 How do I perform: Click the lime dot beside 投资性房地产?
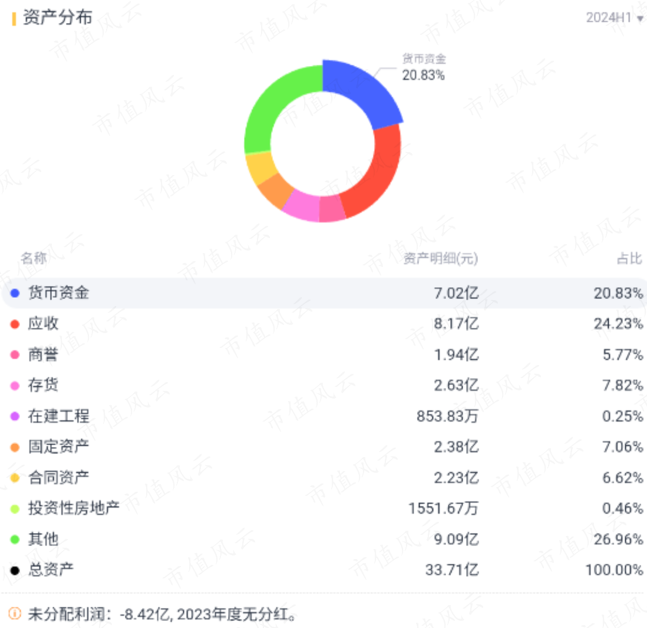(15, 509)
